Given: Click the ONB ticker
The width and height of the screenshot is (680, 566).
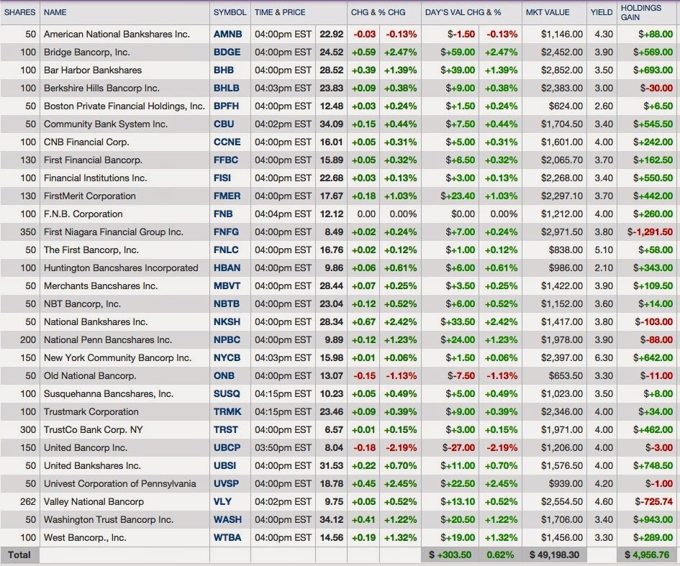Looking at the screenshot, I should pos(224,375).
